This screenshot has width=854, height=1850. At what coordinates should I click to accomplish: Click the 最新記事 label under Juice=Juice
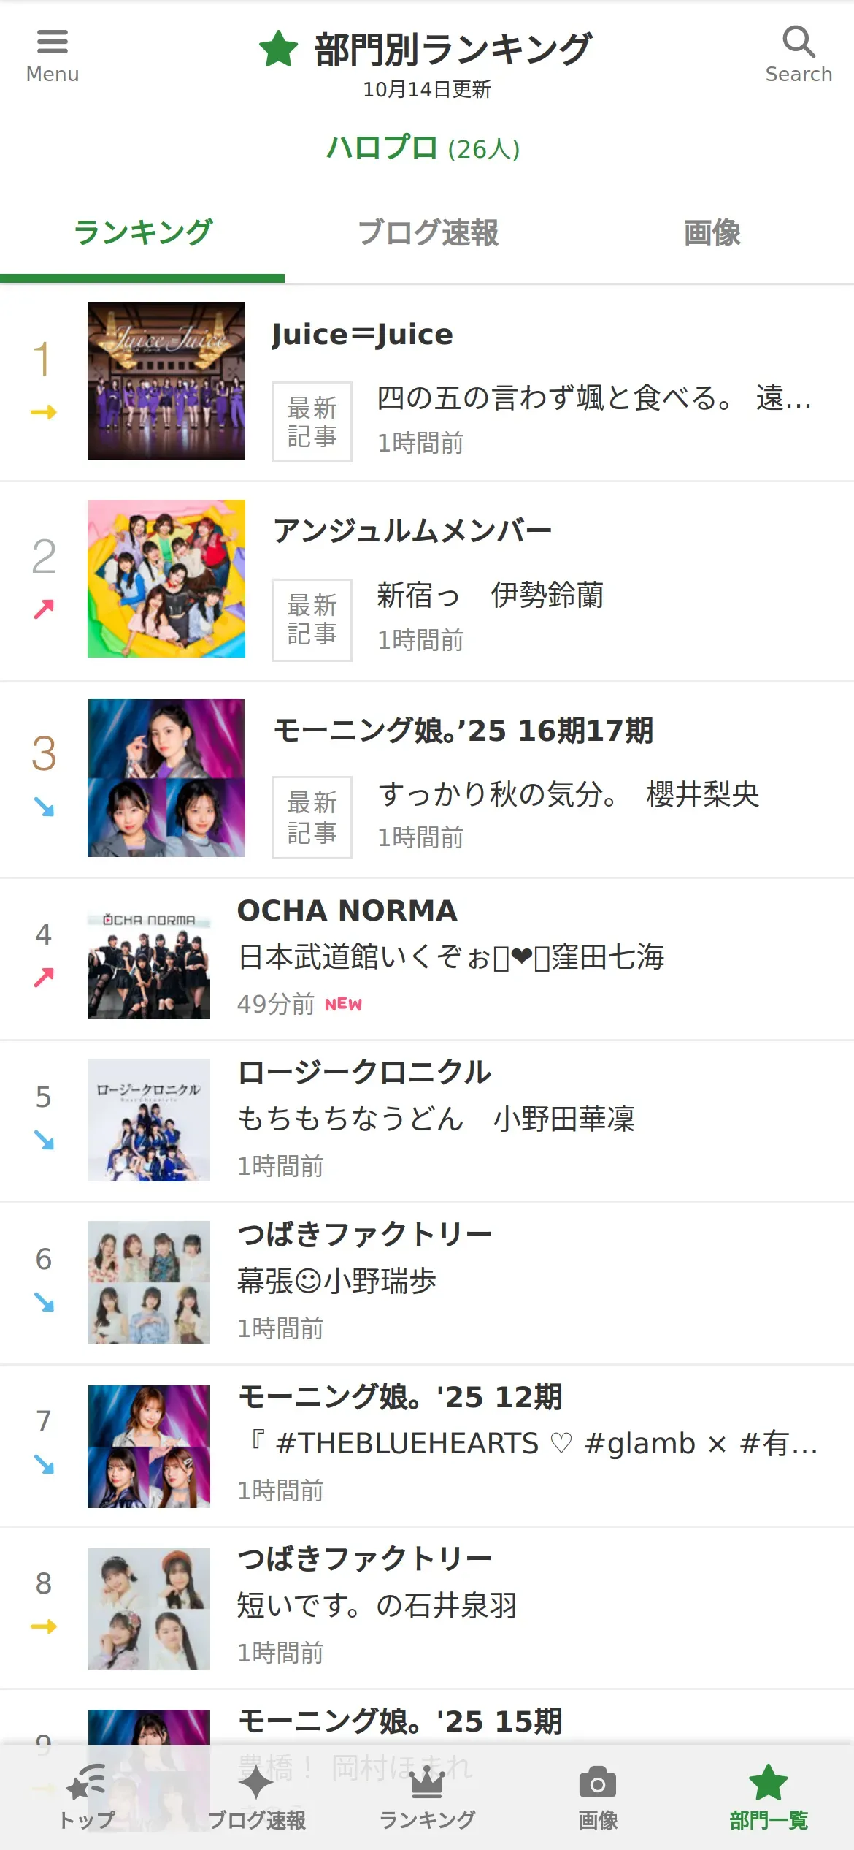pos(312,422)
